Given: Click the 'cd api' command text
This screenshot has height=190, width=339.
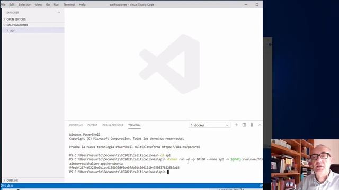Looking at the screenshot, I should point(165,155).
